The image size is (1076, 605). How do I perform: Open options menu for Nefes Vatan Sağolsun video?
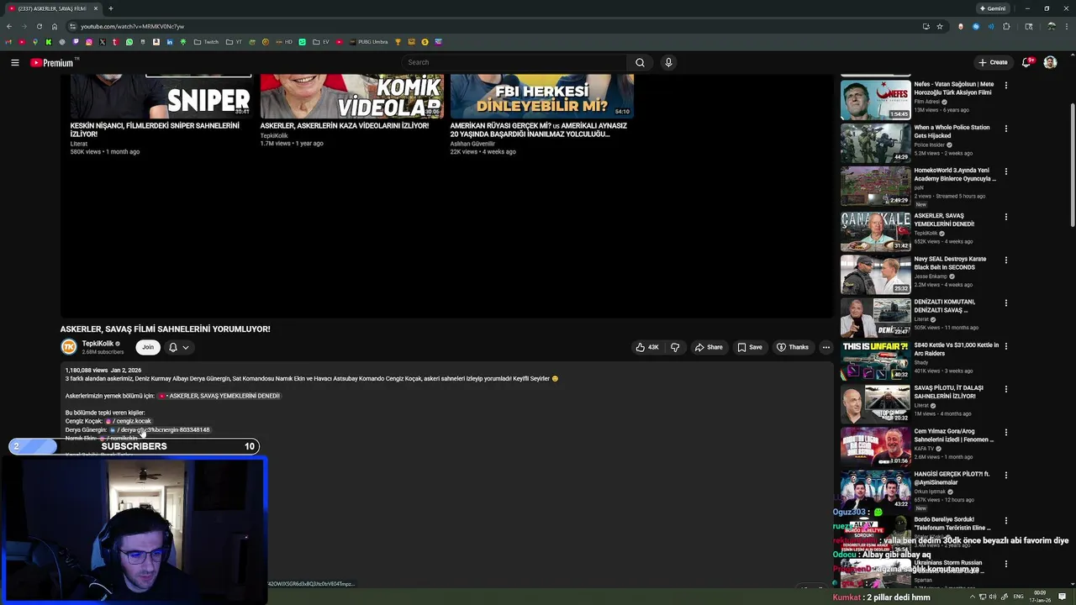1006,85
